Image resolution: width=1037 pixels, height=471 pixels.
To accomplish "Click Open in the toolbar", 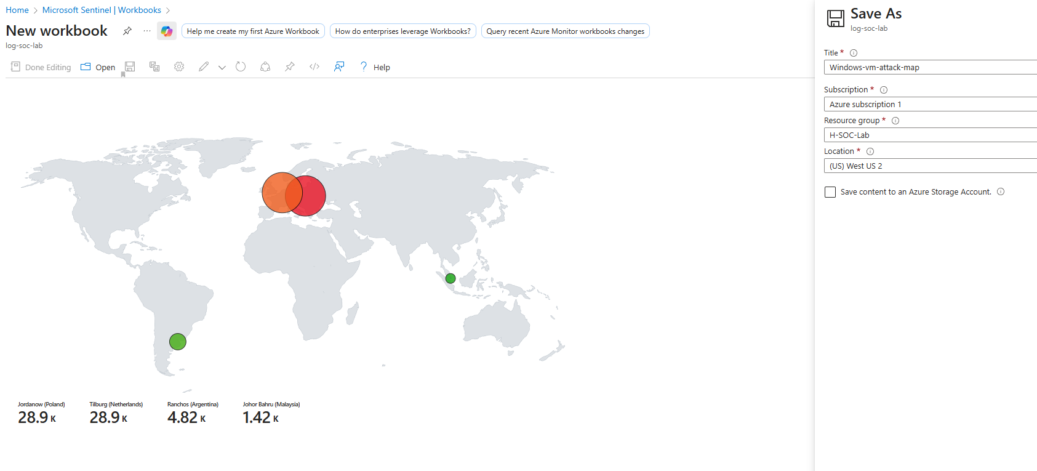I will point(98,67).
